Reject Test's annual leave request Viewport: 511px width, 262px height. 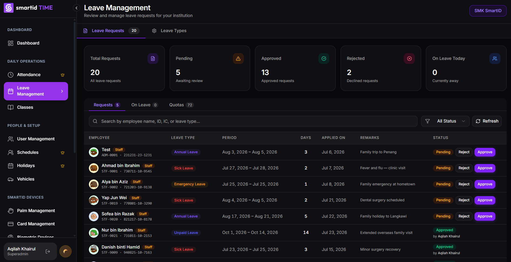tap(464, 152)
